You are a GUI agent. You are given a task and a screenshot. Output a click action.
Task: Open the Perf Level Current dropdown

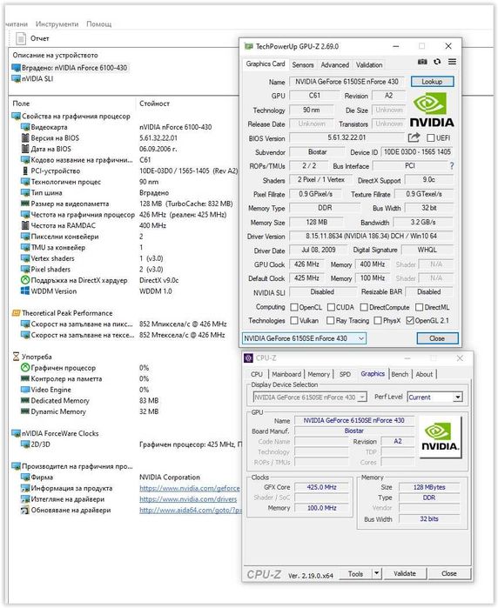[x=434, y=397]
